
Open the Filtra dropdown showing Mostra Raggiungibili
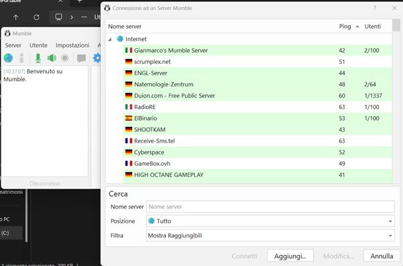tap(270, 236)
